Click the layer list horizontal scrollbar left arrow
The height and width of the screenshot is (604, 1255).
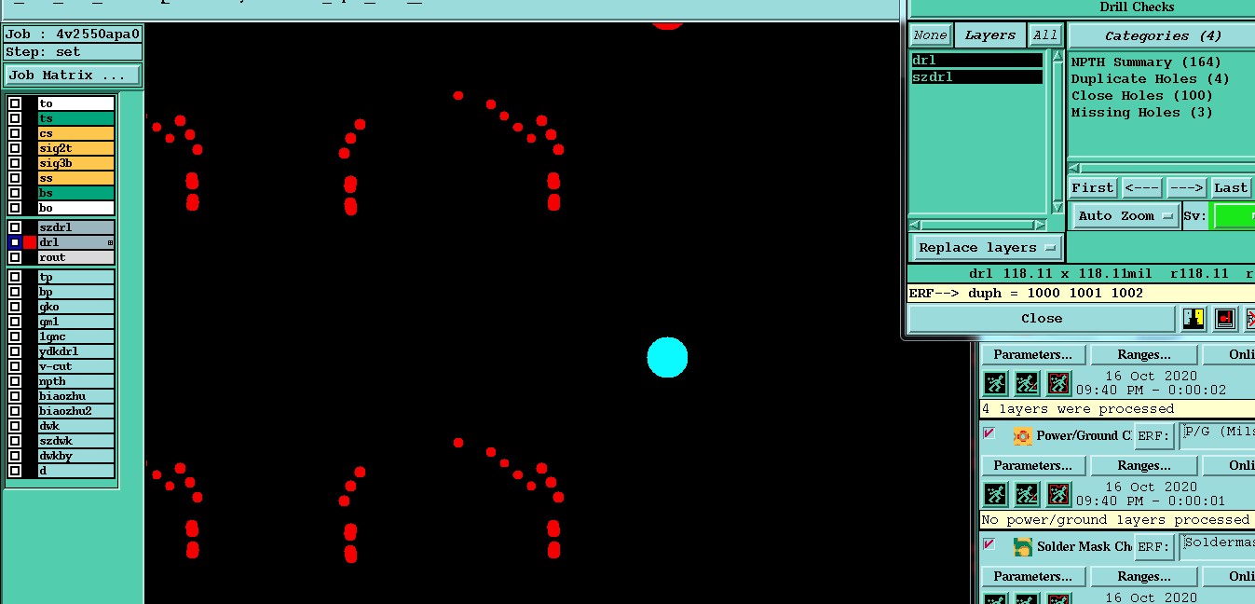click(x=915, y=225)
